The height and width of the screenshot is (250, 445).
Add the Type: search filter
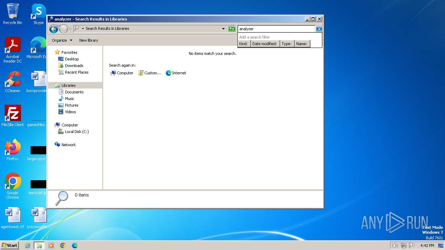(x=287, y=44)
